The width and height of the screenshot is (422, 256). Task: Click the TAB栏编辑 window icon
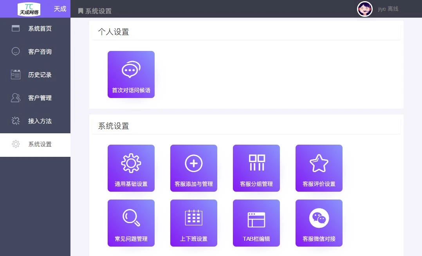point(256,219)
